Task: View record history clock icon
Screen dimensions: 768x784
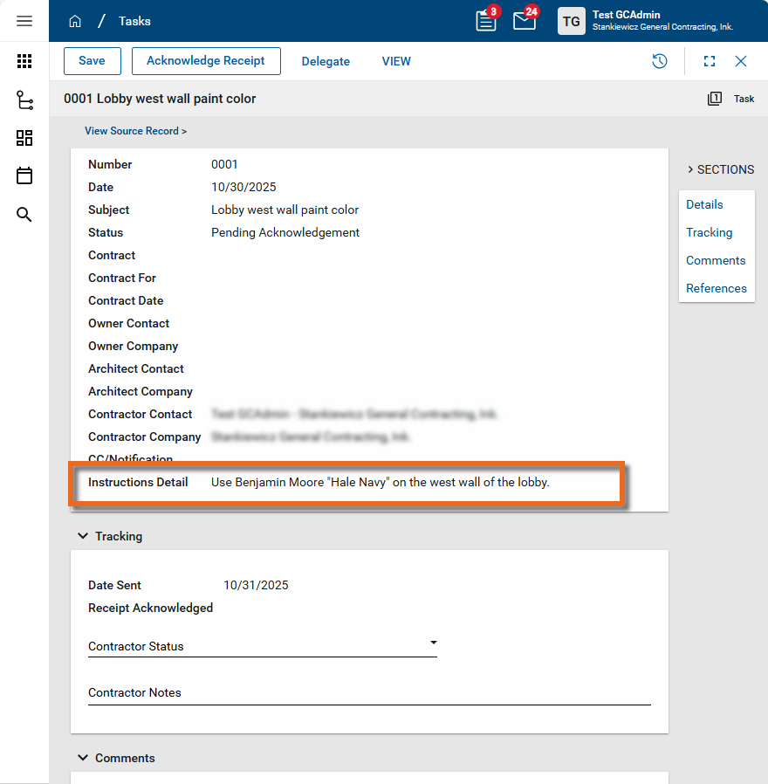Action: click(660, 61)
